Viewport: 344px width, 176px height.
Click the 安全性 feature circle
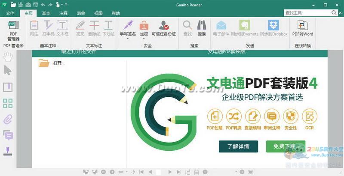[291, 116]
